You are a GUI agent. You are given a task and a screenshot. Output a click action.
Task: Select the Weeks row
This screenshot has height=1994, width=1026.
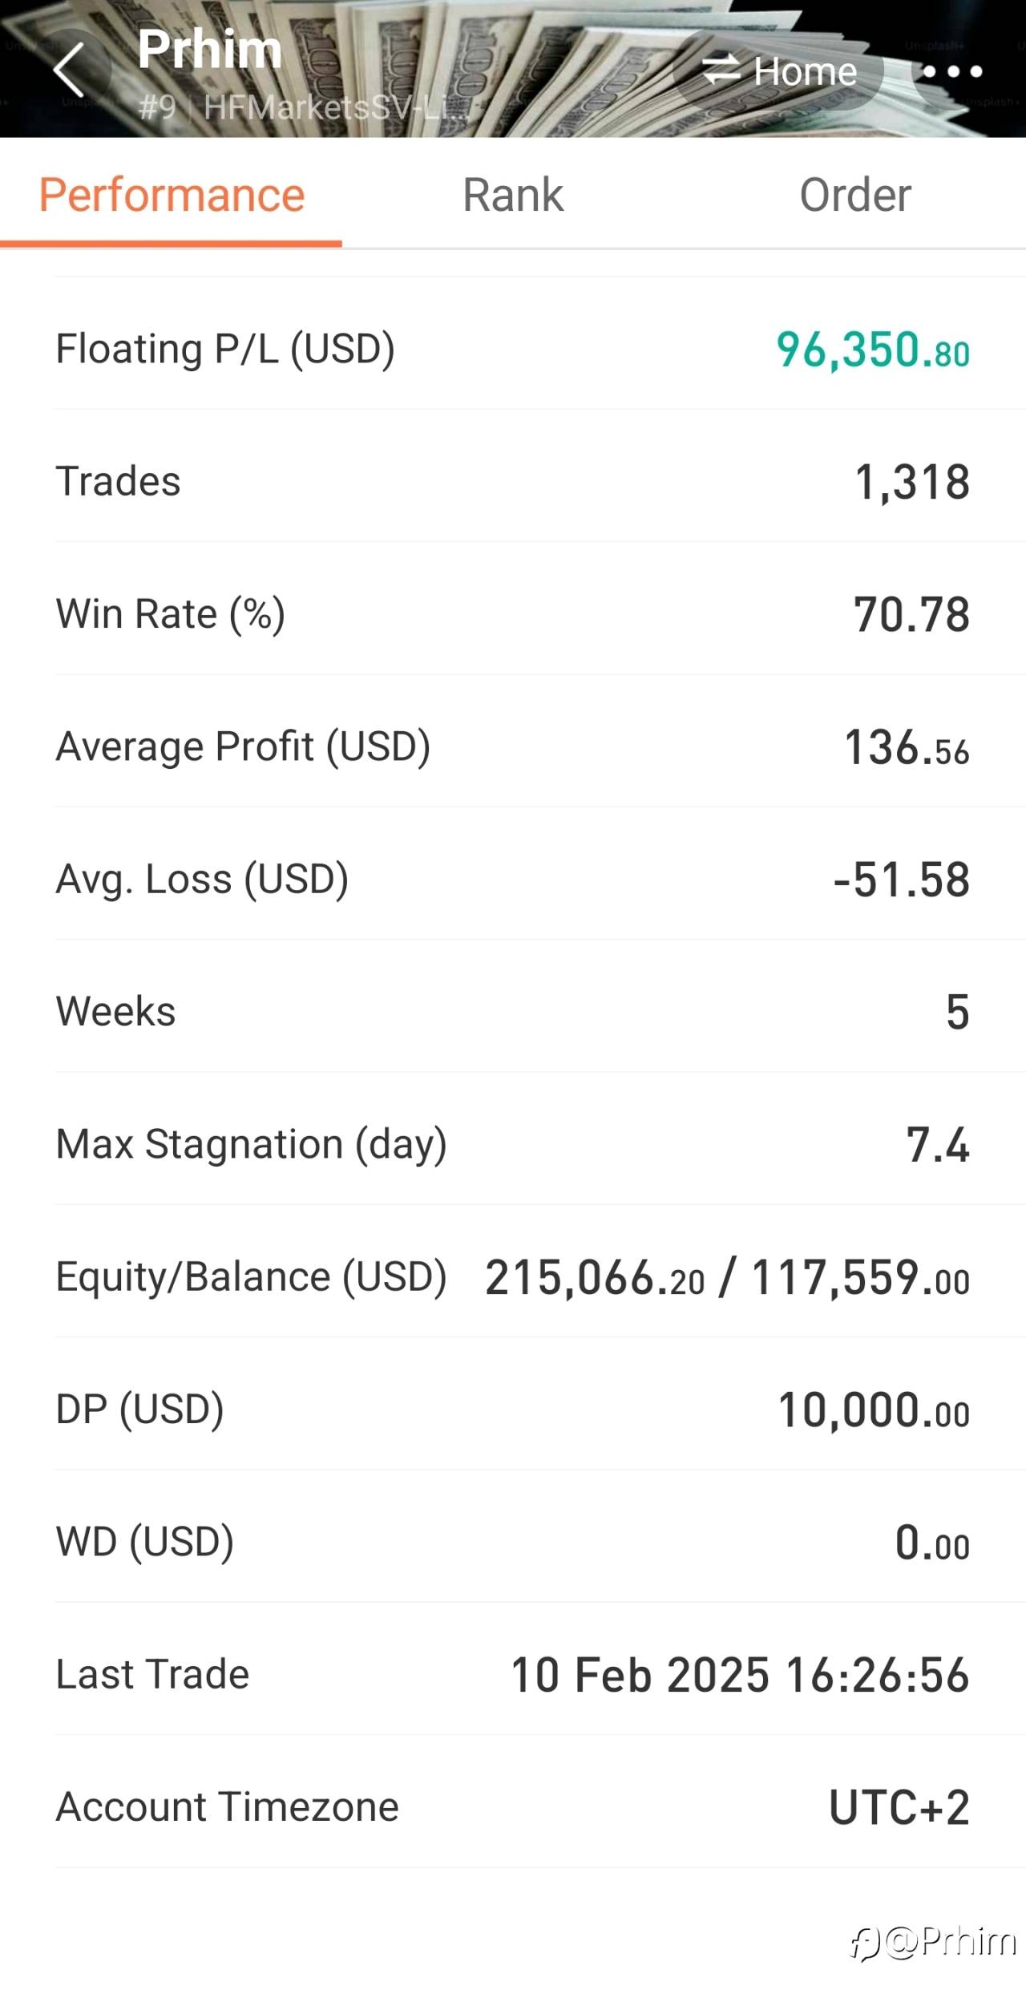click(513, 1012)
